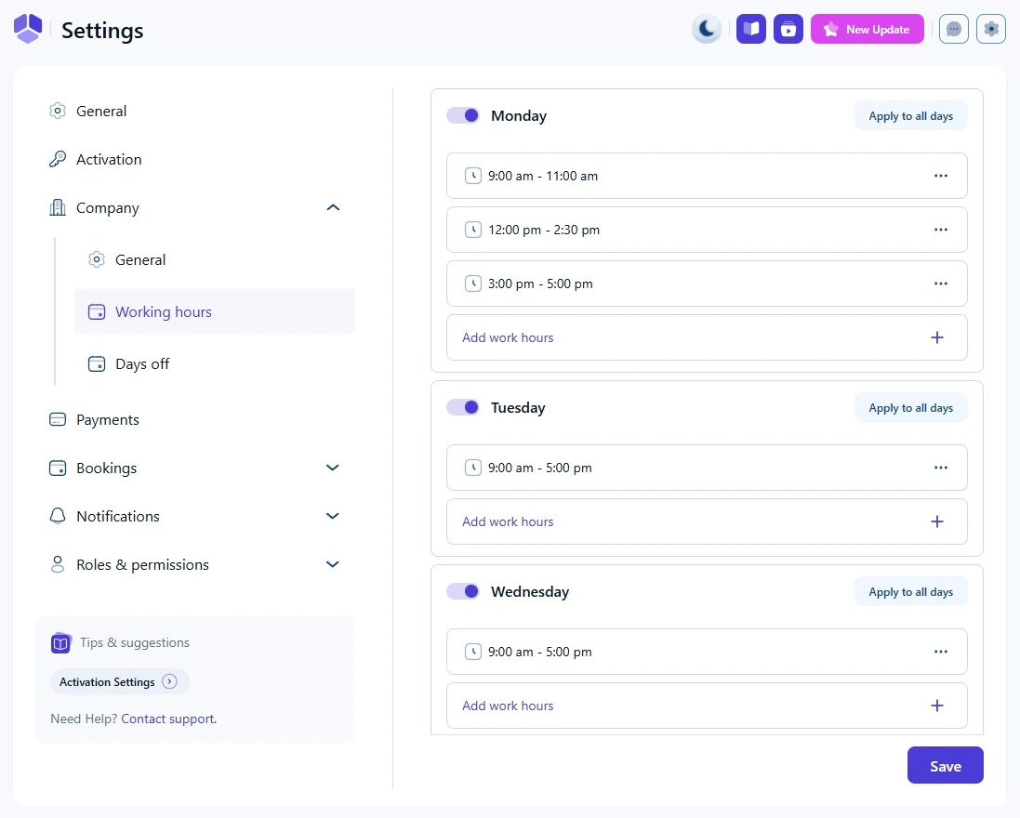Disable the Monday working day toggle
Viewport: 1020px width, 818px height.
[462, 115]
